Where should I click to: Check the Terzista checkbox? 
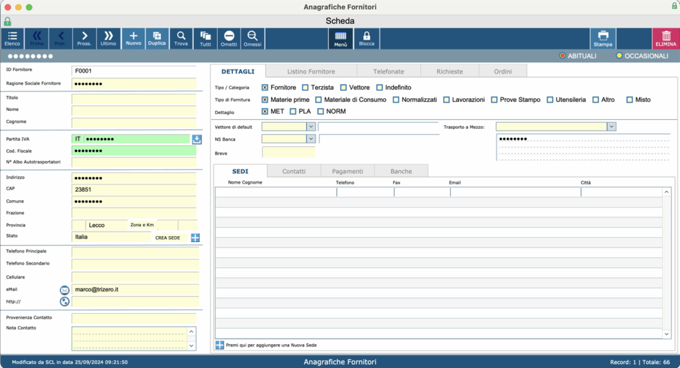[x=305, y=88]
